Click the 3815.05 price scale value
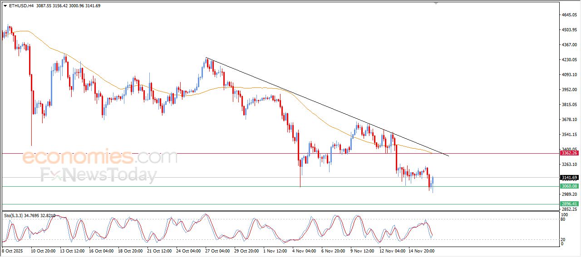The width and height of the screenshot is (581, 257). pyautogui.click(x=569, y=105)
